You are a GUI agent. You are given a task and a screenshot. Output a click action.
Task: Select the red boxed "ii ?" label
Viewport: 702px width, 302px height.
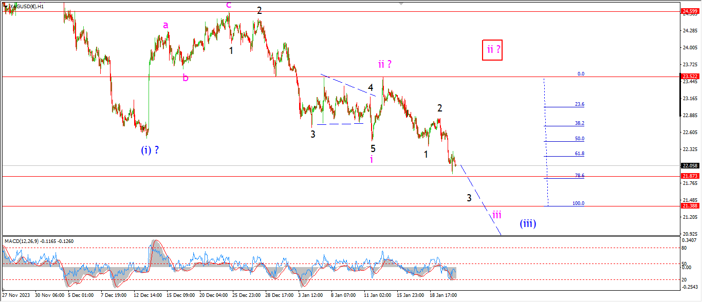tap(492, 50)
